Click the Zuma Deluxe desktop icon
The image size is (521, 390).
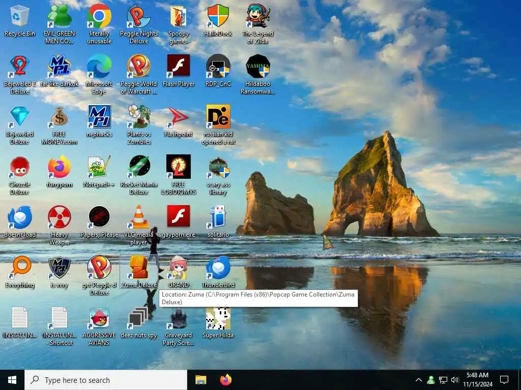coord(139,272)
